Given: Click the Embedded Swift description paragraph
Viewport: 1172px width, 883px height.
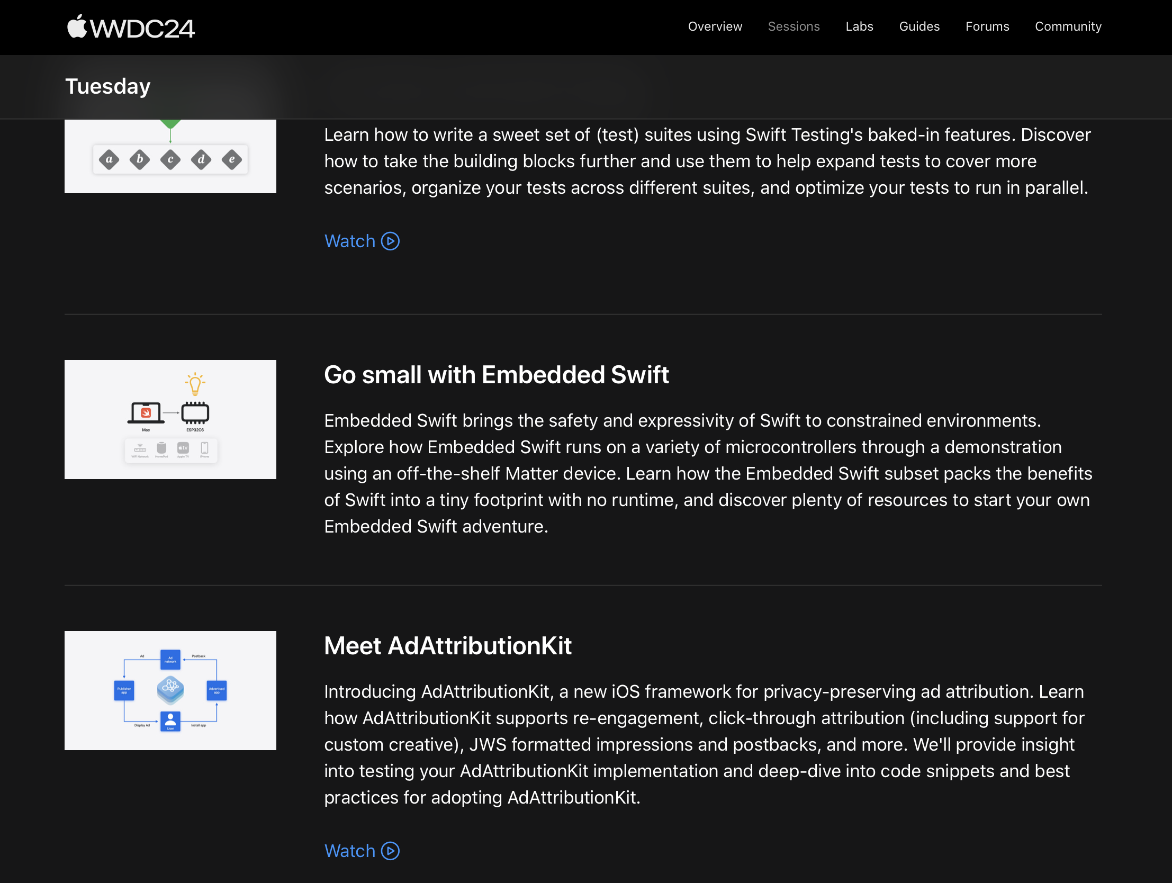Looking at the screenshot, I should point(708,473).
